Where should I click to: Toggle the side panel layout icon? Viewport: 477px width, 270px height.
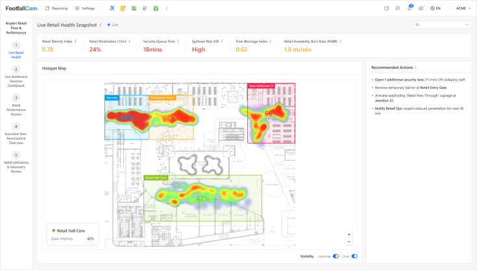[386, 8]
